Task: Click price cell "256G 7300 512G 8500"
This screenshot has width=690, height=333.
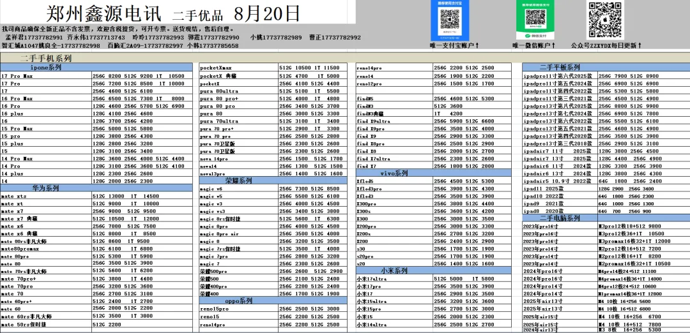Action: [313, 188]
